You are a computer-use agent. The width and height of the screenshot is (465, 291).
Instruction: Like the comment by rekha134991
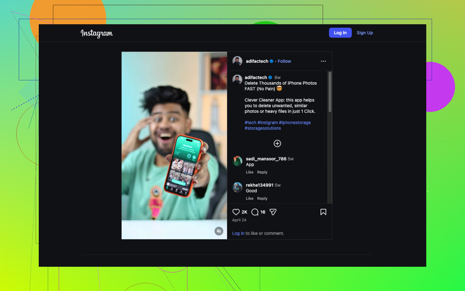pyautogui.click(x=250, y=199)
